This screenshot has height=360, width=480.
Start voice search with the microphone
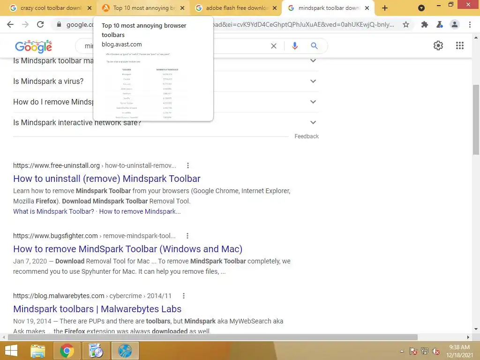point(295,46)
